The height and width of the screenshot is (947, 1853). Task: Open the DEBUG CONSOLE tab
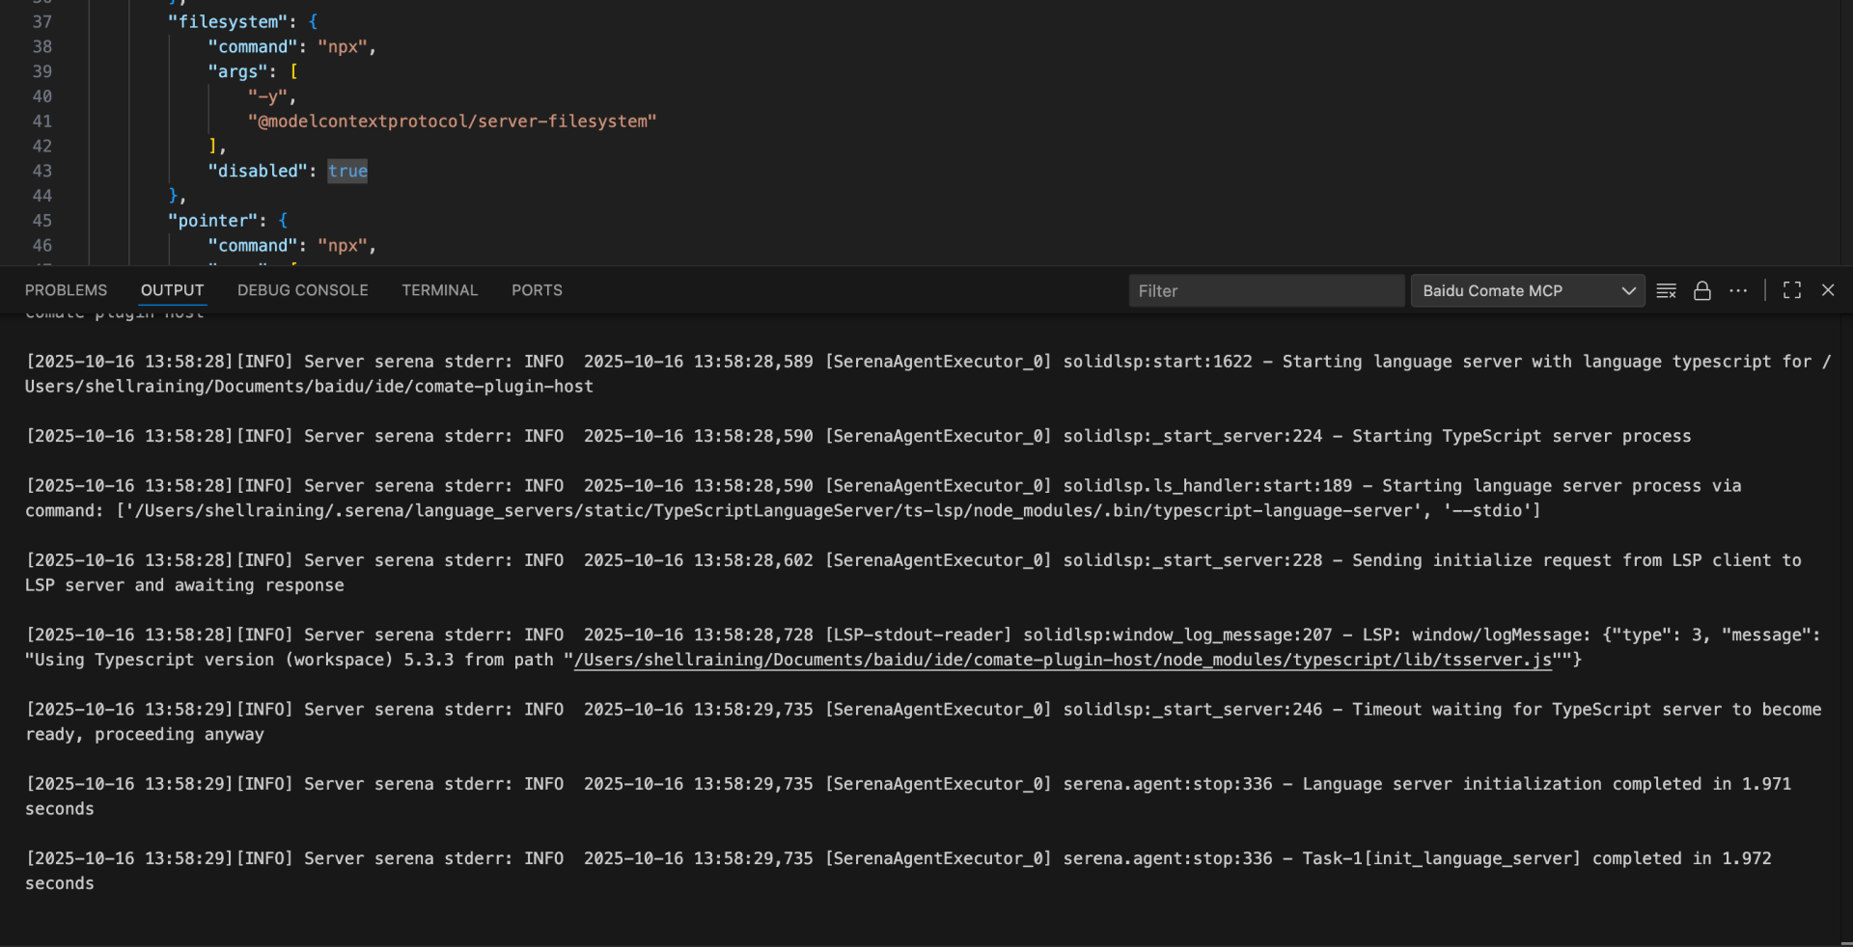coord(303,290)
